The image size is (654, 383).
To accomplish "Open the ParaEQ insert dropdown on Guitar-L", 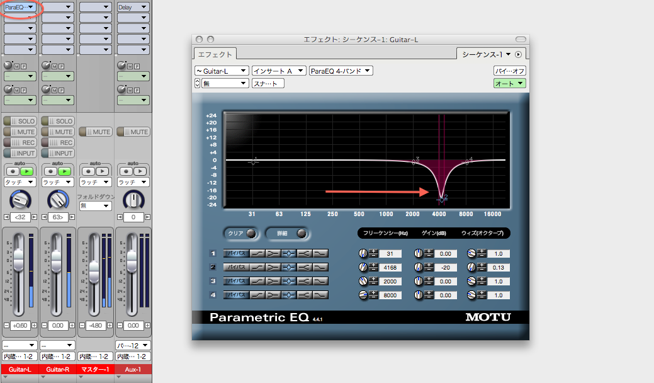I will (x=20, y=7).
